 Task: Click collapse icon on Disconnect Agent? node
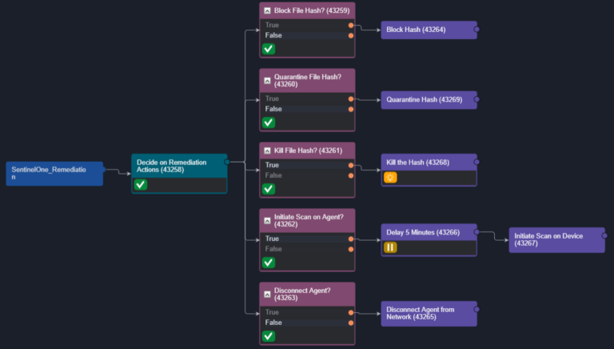click(x=267, y=291)
